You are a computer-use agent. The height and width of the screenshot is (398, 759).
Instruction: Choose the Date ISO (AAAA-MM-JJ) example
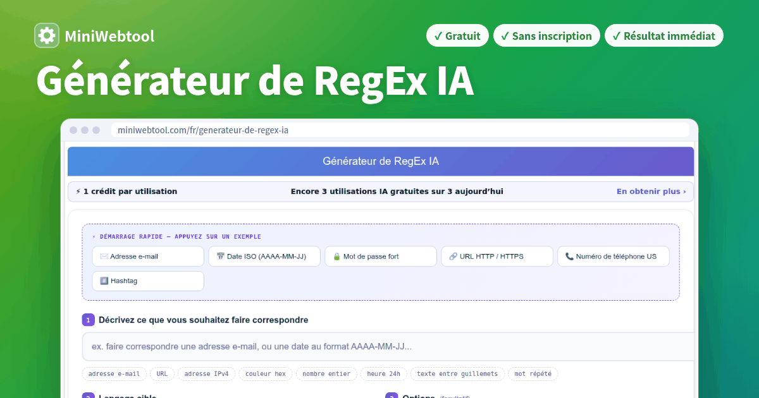(x=264, y=256)
